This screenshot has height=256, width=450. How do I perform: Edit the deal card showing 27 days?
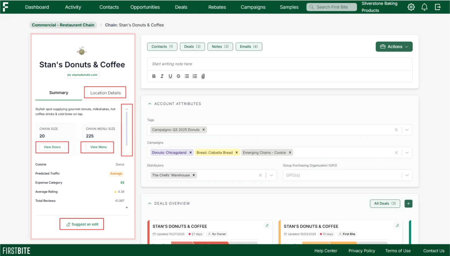pos(267,226)
